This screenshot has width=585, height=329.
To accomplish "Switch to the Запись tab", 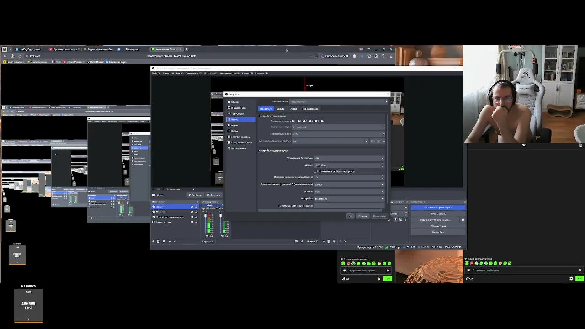I will [281, 109].
